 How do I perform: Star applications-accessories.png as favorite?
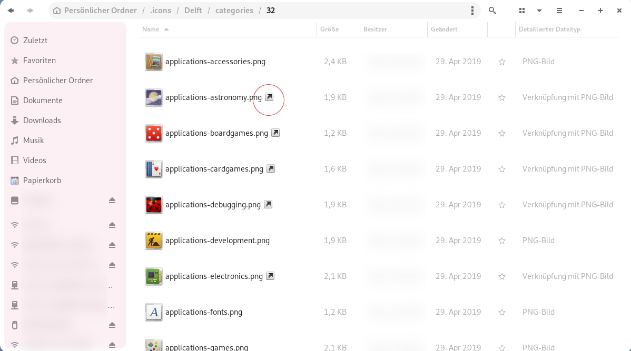pyautogui.click(x=501, y=62)
